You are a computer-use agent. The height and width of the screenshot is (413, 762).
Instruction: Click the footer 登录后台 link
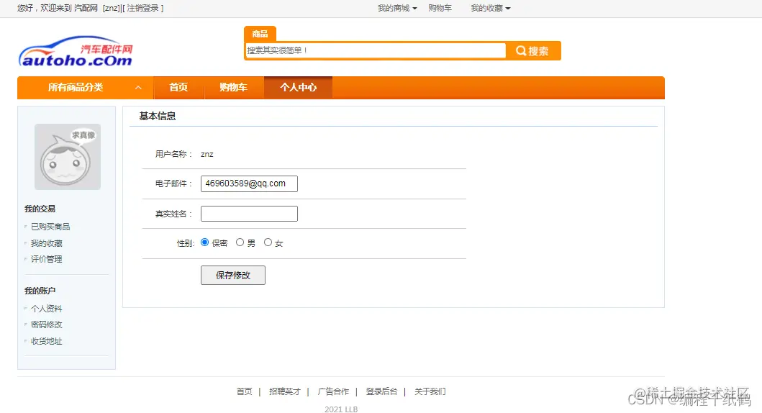(381, 391)
